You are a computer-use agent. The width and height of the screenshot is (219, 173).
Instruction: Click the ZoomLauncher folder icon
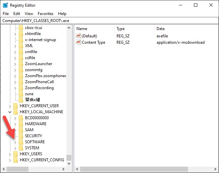pos(21,64)
